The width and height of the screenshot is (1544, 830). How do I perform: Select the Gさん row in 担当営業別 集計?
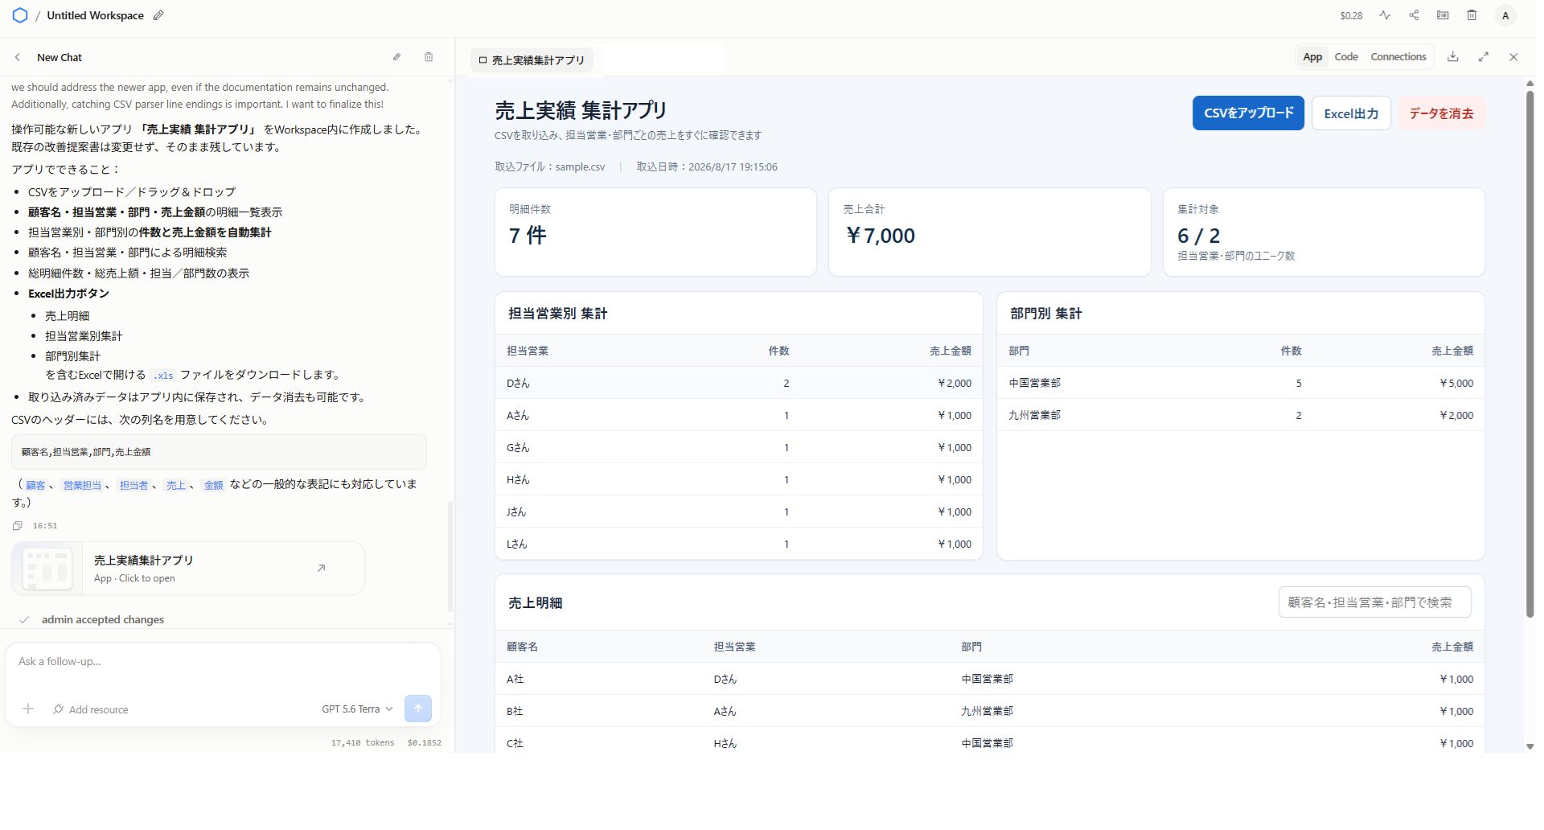point(738,447)
